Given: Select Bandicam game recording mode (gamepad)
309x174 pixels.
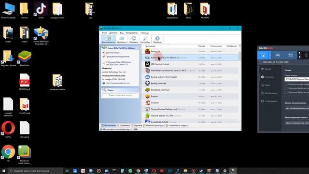Looking at the screenshot, I should [x=278, y=55].
